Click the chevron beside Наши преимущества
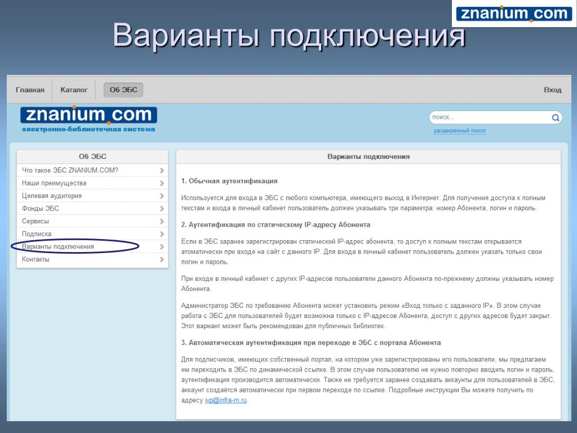The height and width of the screenshot is (433, 577). 162,183
